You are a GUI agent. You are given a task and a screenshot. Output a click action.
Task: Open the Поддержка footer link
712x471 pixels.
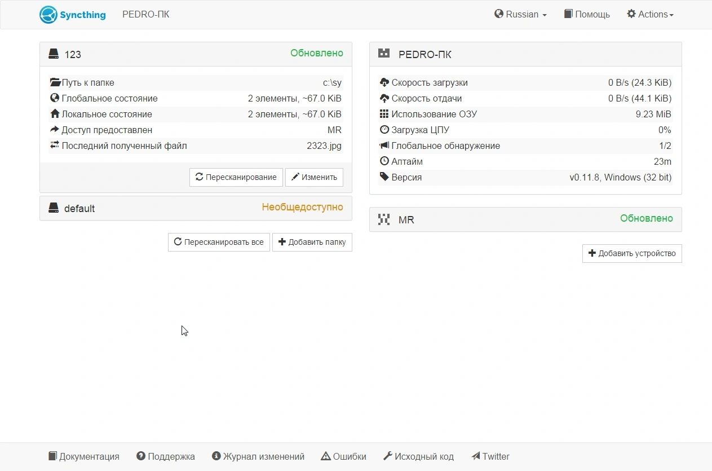166,456
